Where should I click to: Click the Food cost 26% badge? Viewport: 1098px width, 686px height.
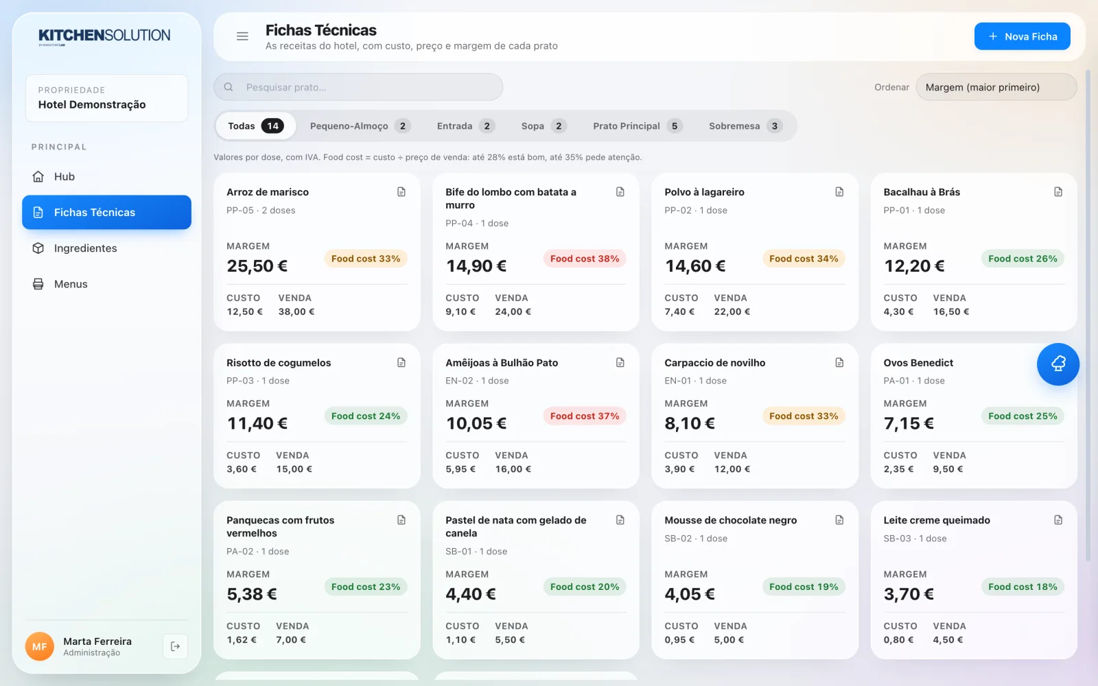(x=1023, y=259)
